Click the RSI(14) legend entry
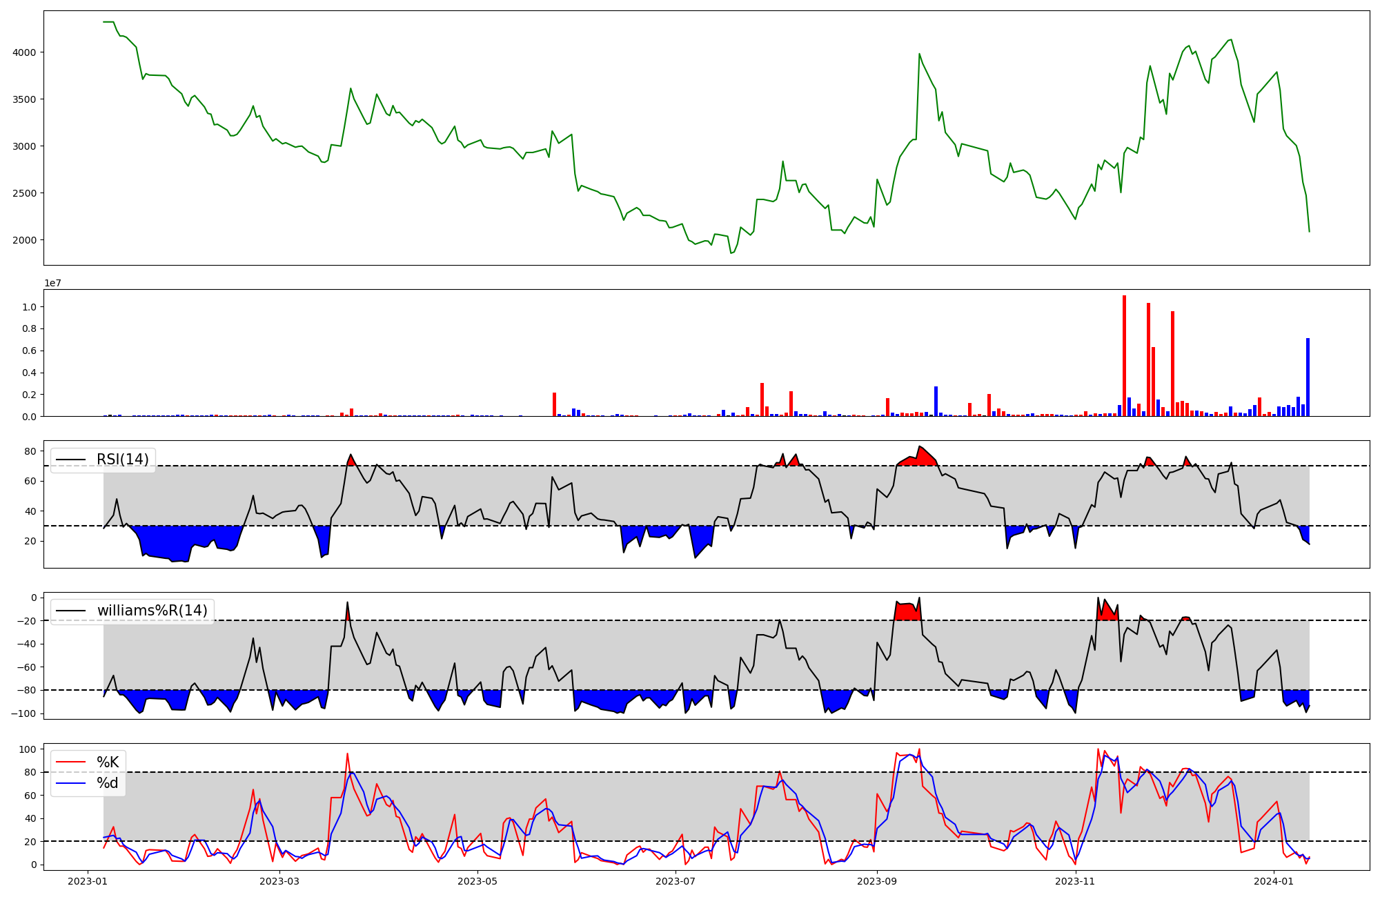The image size is (1380, 897). click(122, 460)
